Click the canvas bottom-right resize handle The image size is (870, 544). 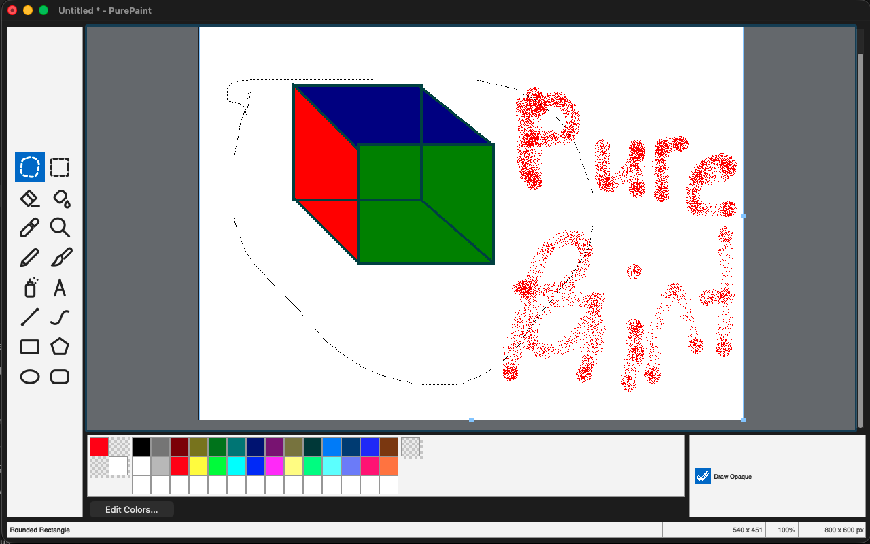click(743, 420)
